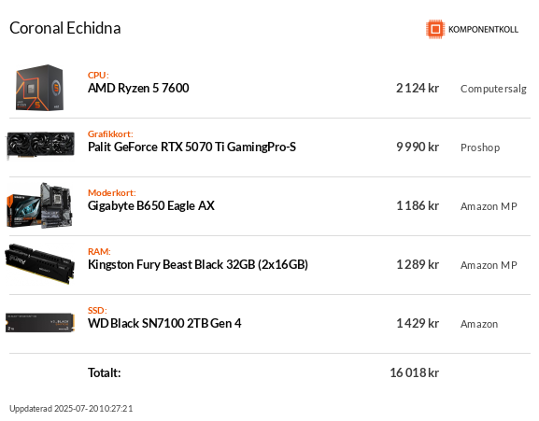
Task: Open the Palit RTX 5070 Ti graphics card image
Action: (40, 146)
